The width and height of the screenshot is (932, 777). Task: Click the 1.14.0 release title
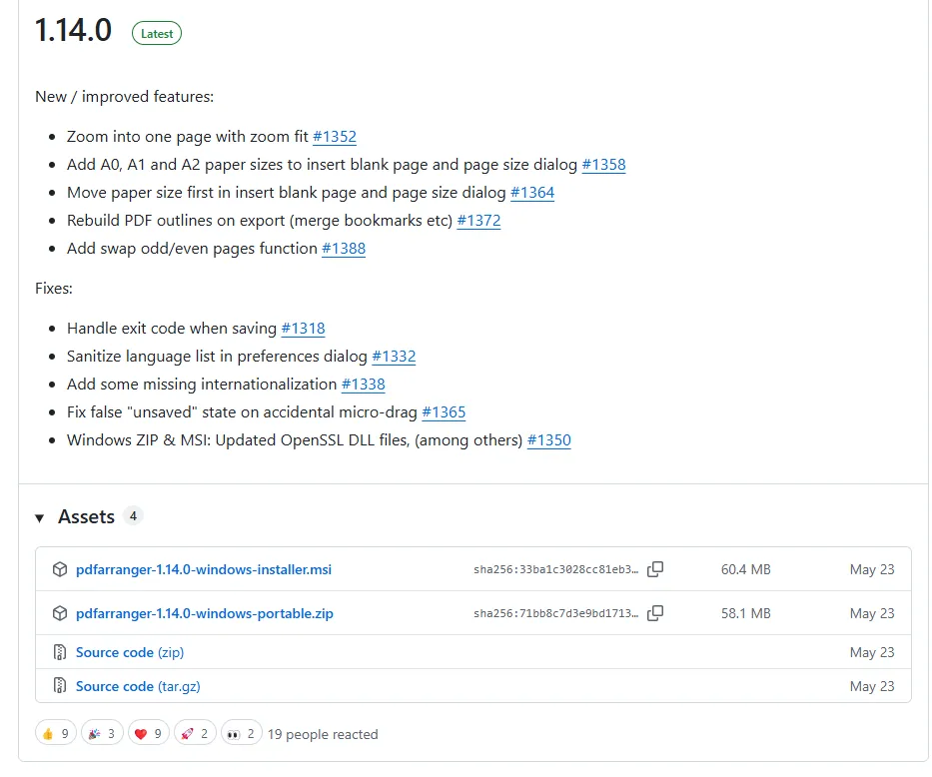click(73, 30)
